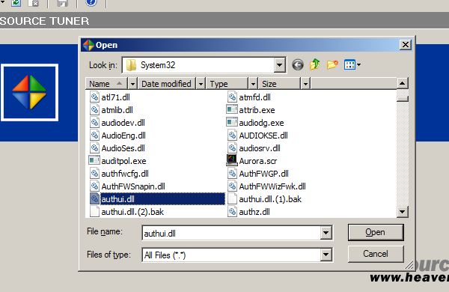
Task: Select the Aurora.scr screensaver file
Action: pos(251,161)
